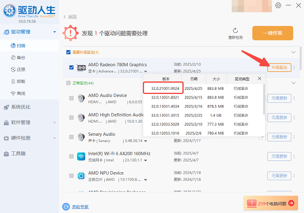Open more options for AMD Radeon 780M row
Screen dimensions: 304x213
pos(294,68)
